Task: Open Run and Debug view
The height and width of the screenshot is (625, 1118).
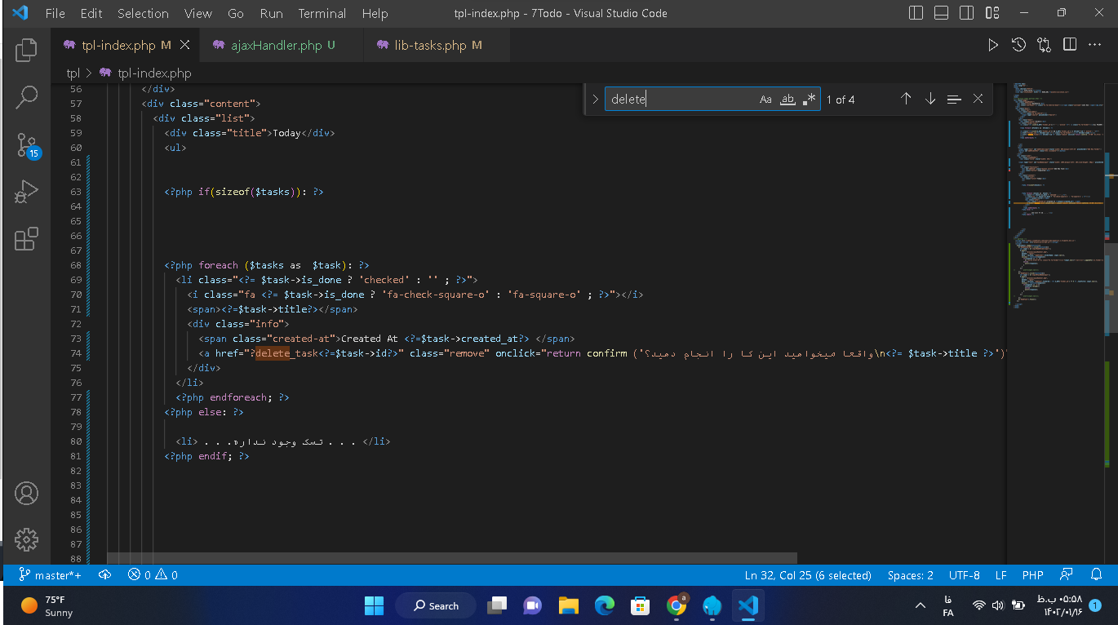Action: 26,193
